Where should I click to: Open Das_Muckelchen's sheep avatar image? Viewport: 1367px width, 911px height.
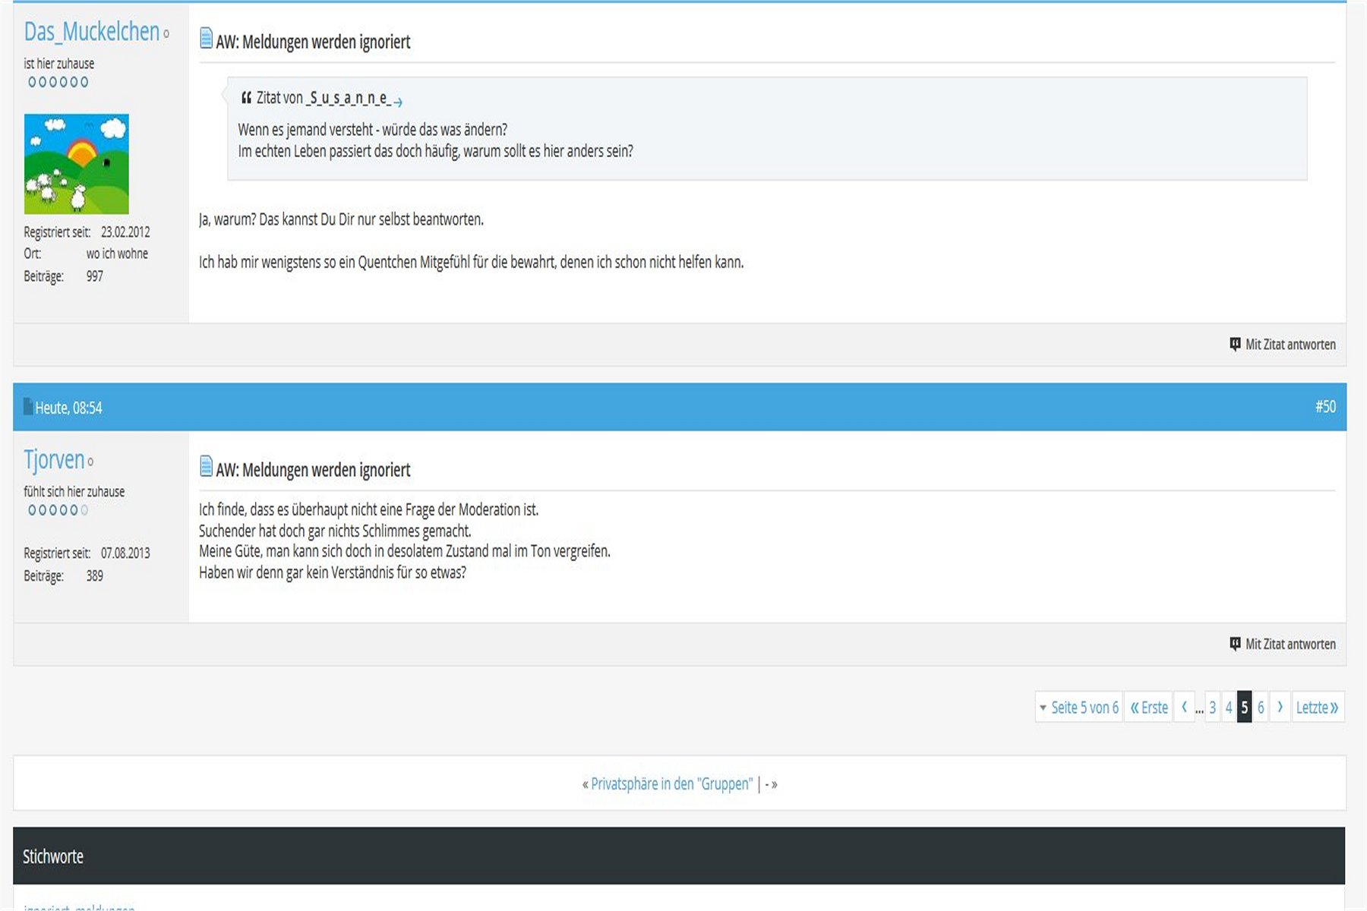(x=77, y=164)
